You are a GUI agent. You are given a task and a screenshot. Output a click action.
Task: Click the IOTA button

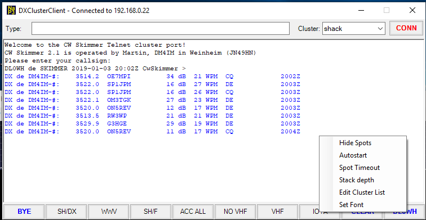click(x=310, y=212)
